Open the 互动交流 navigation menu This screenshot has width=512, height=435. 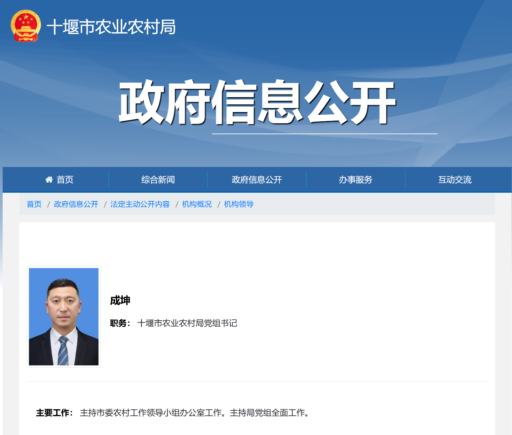click(x=455, y=179)
